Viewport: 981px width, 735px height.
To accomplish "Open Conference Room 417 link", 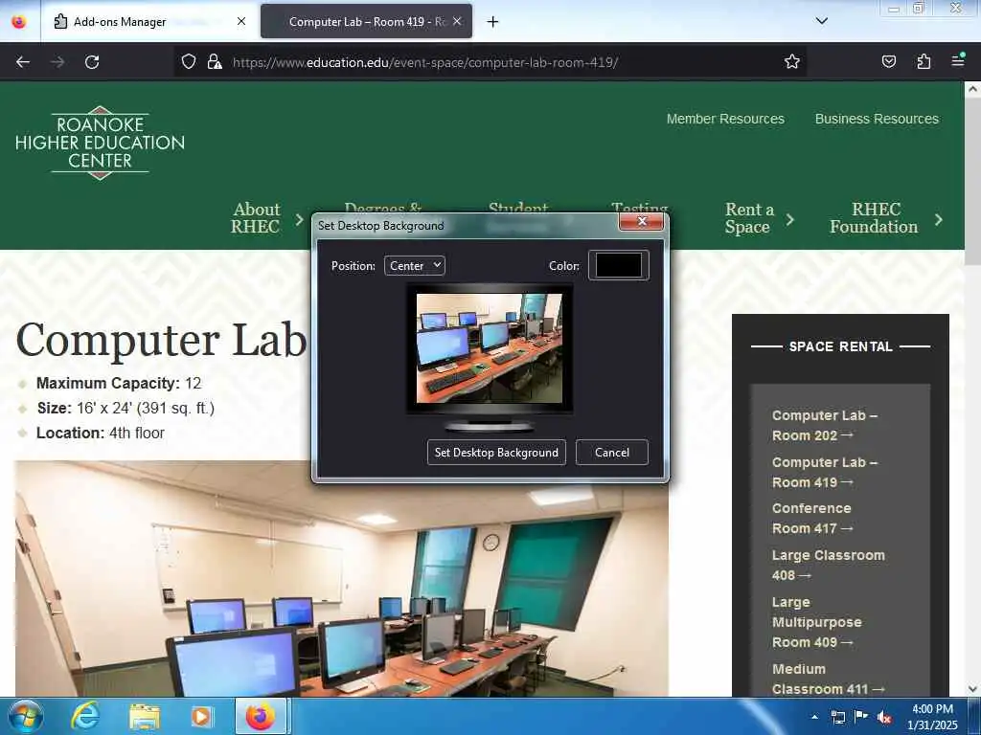I will (x=812, y=518).
